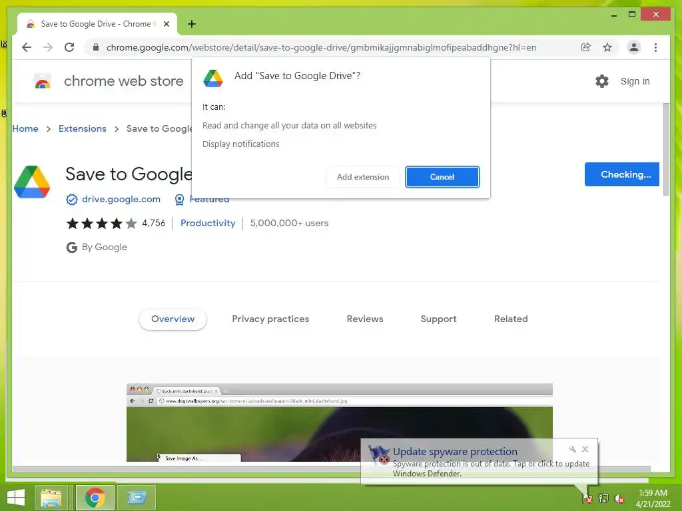
Task: Click the By Google text
Action: (x=105, y=248)
